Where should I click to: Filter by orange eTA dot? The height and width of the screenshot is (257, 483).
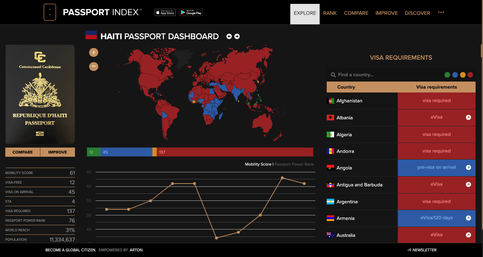click(x=463, y=75)
